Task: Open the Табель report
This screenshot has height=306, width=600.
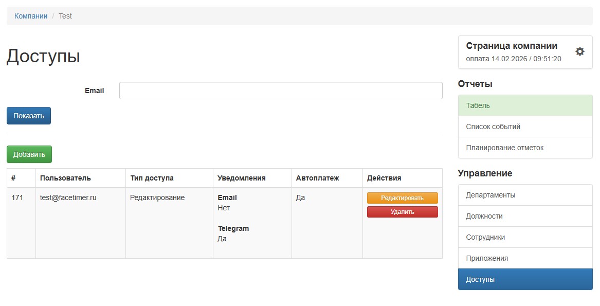Action: click(525, 105)
